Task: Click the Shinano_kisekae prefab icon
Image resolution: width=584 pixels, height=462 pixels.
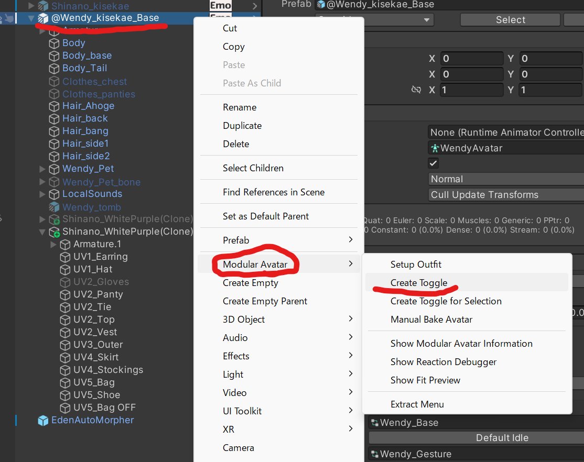Action: click(x=43, y=6)
